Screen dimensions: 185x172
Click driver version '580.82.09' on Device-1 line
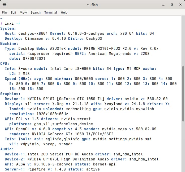tap(157, 99)
